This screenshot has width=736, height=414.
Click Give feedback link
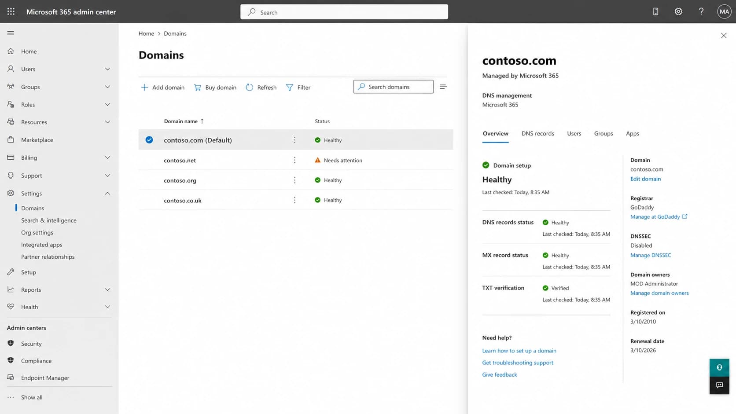point(500,374)
